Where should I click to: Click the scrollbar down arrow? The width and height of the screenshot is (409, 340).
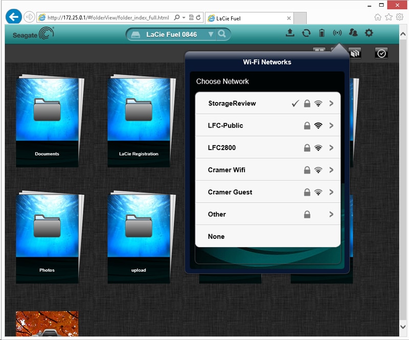coord(403,326)
